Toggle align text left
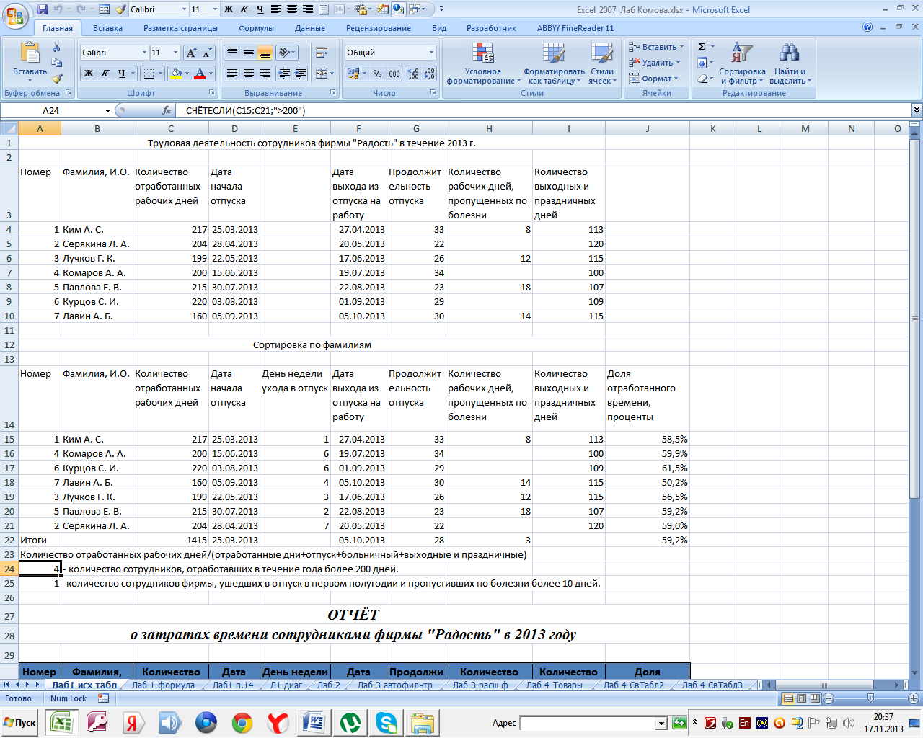Screen dimensions: 923x738 (231, 74)
